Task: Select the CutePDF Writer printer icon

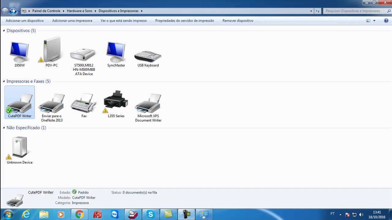Action: [20, 102]
